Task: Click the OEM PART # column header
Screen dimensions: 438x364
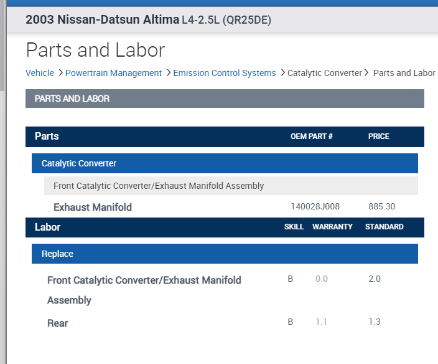Action: pos(312,136)
